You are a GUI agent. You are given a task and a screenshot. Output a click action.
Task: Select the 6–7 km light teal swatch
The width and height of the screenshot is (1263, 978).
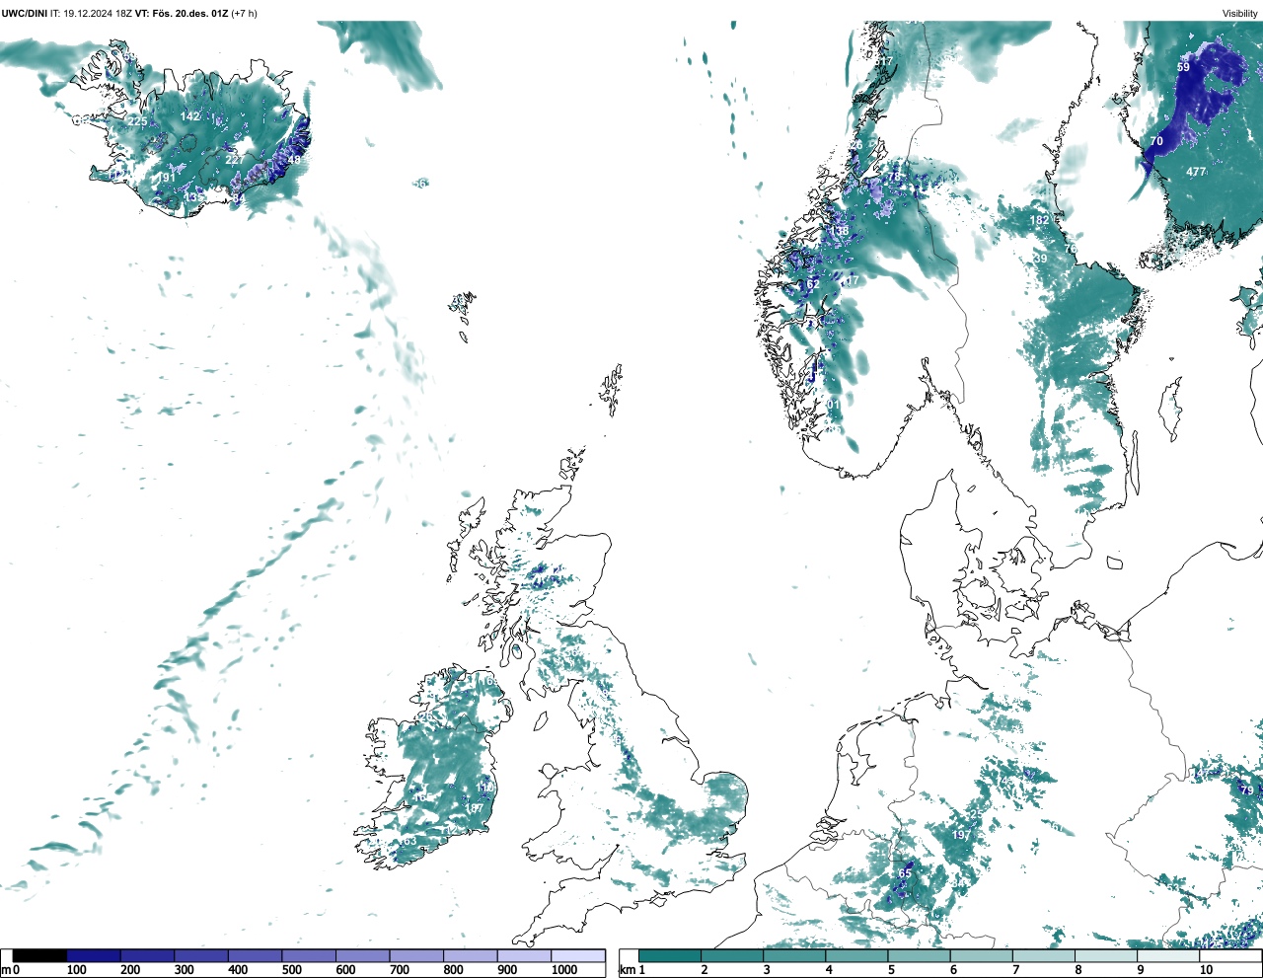pyautogui.click(x=981, y=955)
